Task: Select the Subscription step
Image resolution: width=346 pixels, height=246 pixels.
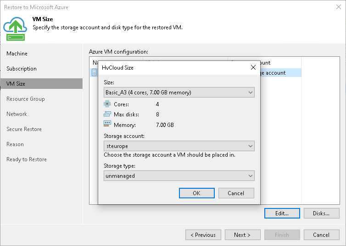Action: coord(22,69)
